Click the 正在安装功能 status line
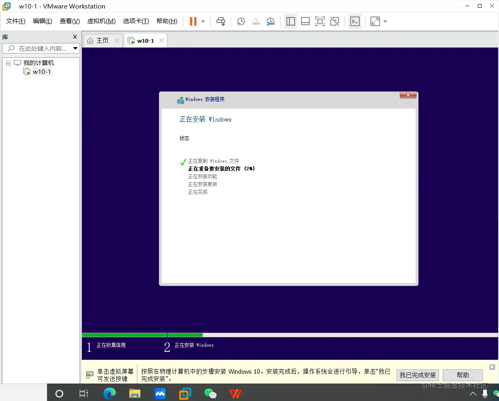The image size is (499, 401). point(202,176)
